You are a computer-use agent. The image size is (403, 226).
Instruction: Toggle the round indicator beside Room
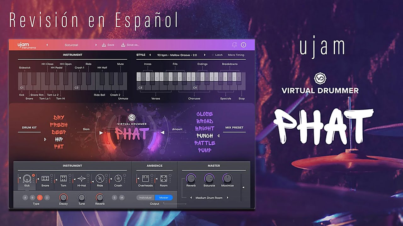[170, 175]
